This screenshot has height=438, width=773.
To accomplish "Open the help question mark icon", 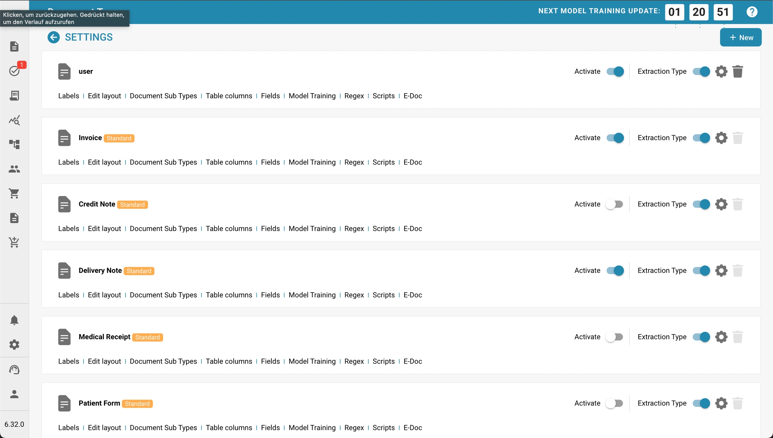I will [x=752, y=12].
